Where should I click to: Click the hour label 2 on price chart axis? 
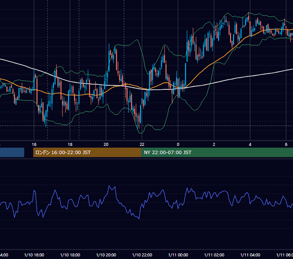click(214, 145)
